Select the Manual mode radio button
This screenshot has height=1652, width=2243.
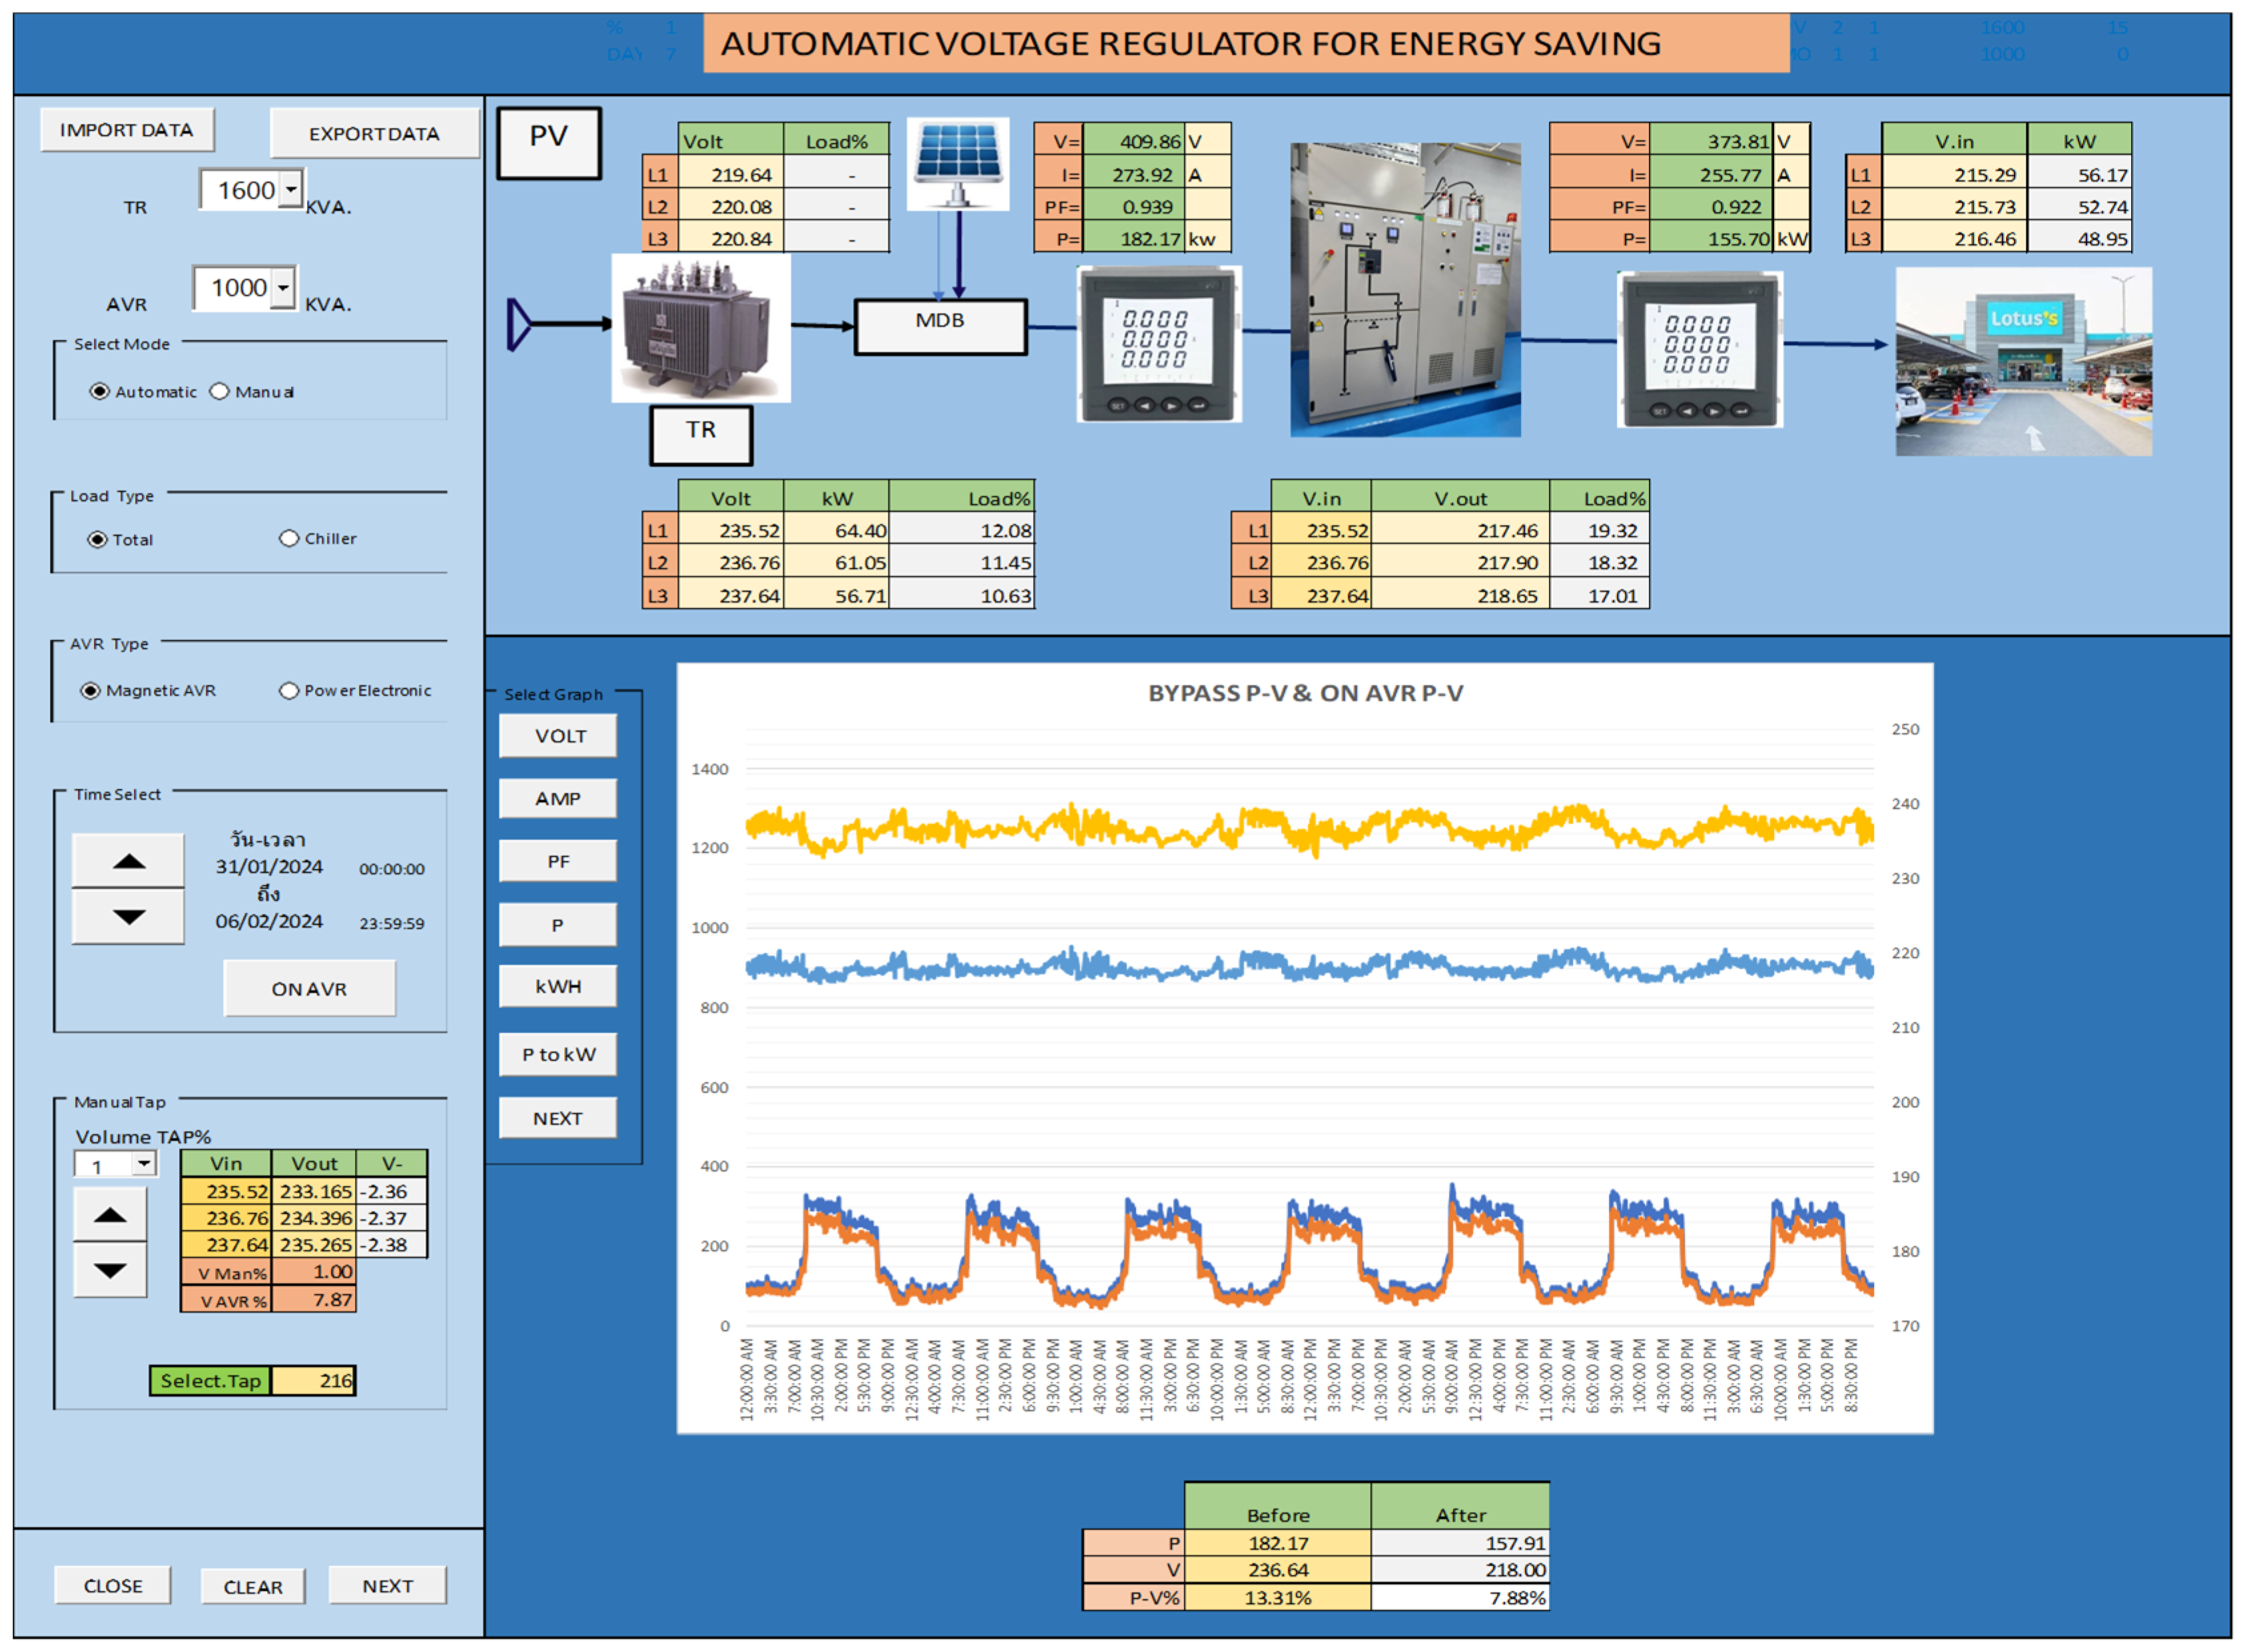pos(220,391)
